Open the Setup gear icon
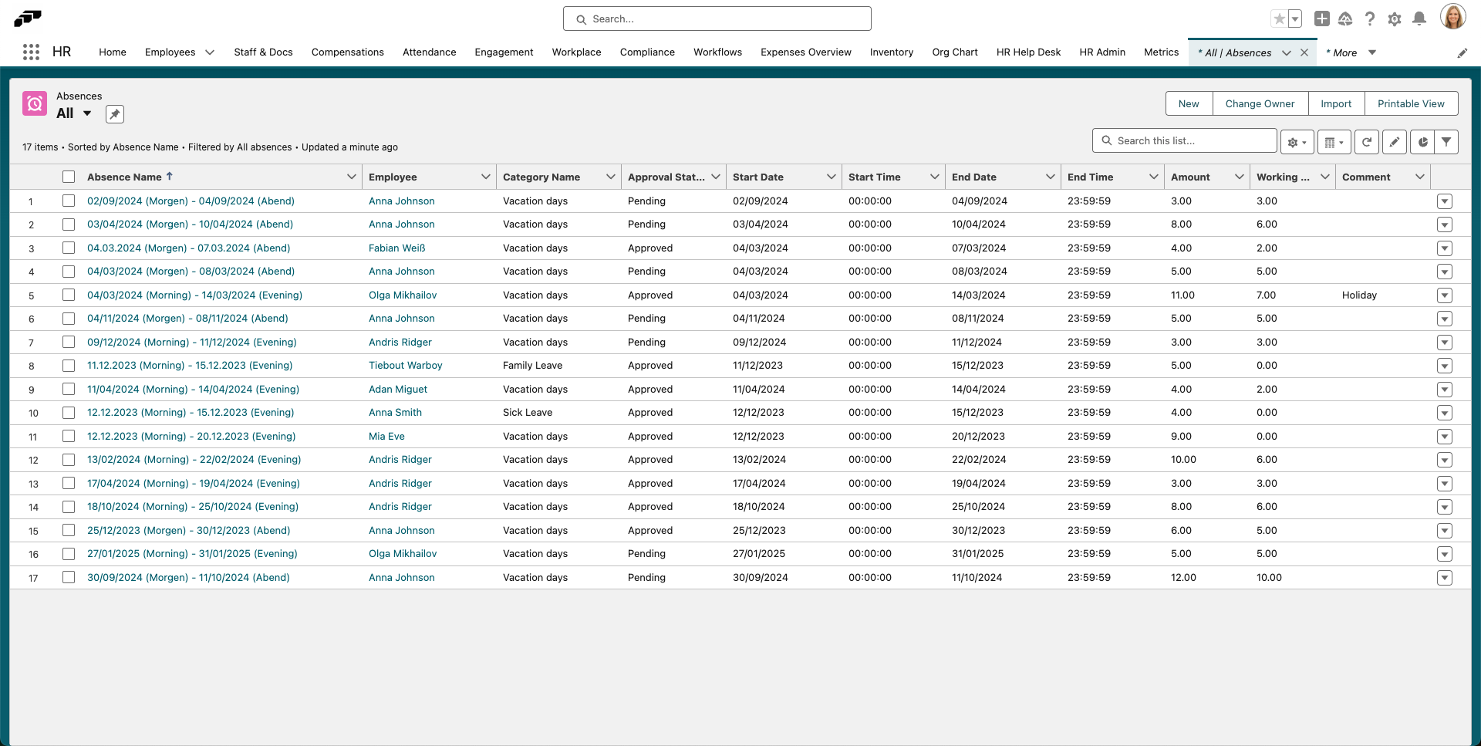The image size is (1481, 746). (x=1395, y=19)
